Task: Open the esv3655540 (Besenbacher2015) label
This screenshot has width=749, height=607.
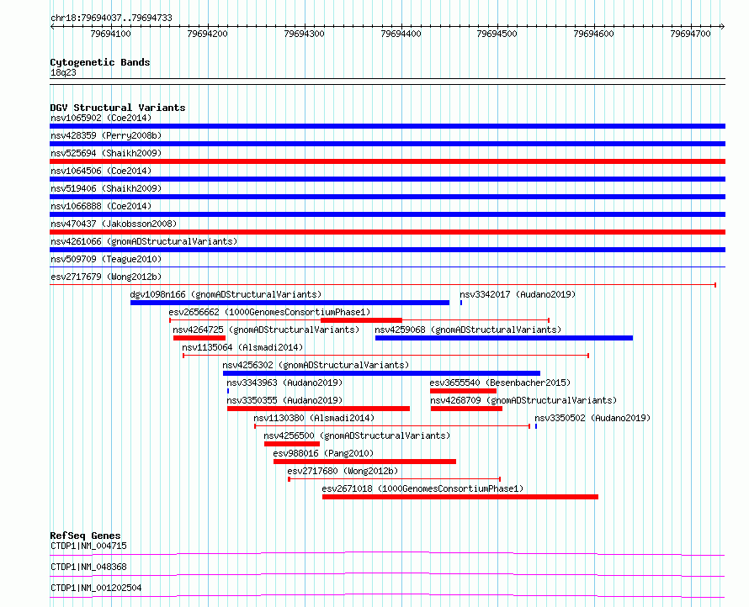Action: (x=500, y=383)
